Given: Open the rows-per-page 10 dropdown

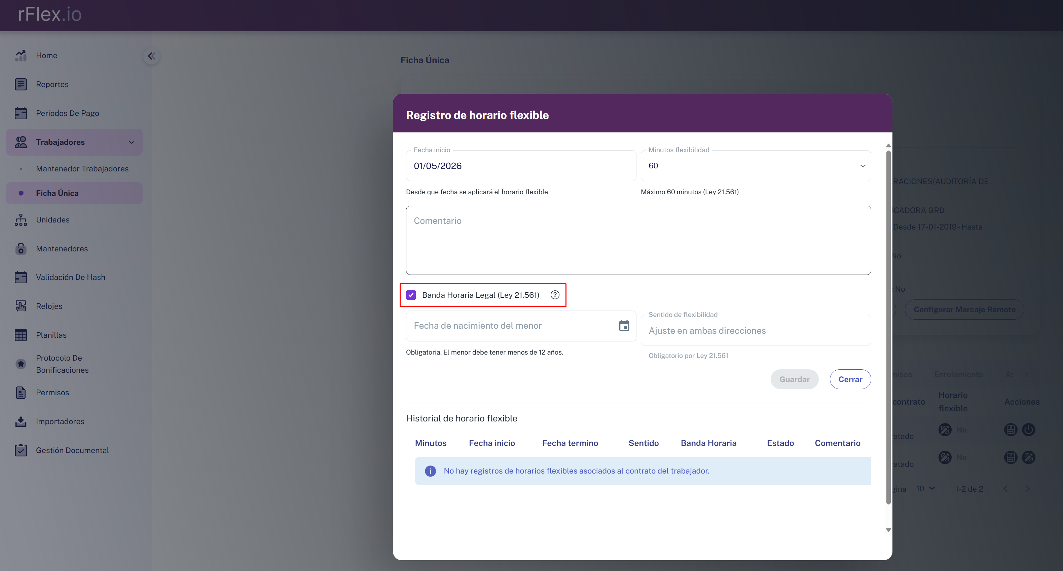Looking at the screenshot, I should click(x=925, y=489).
